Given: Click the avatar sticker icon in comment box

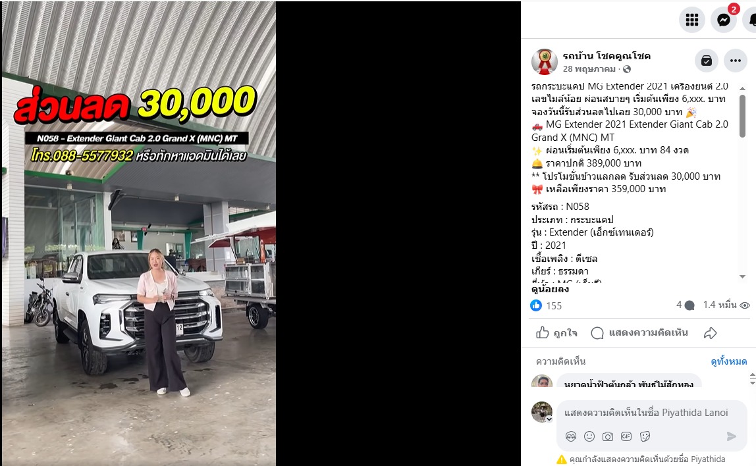Looking at the screenshot, I should (571, 436).
